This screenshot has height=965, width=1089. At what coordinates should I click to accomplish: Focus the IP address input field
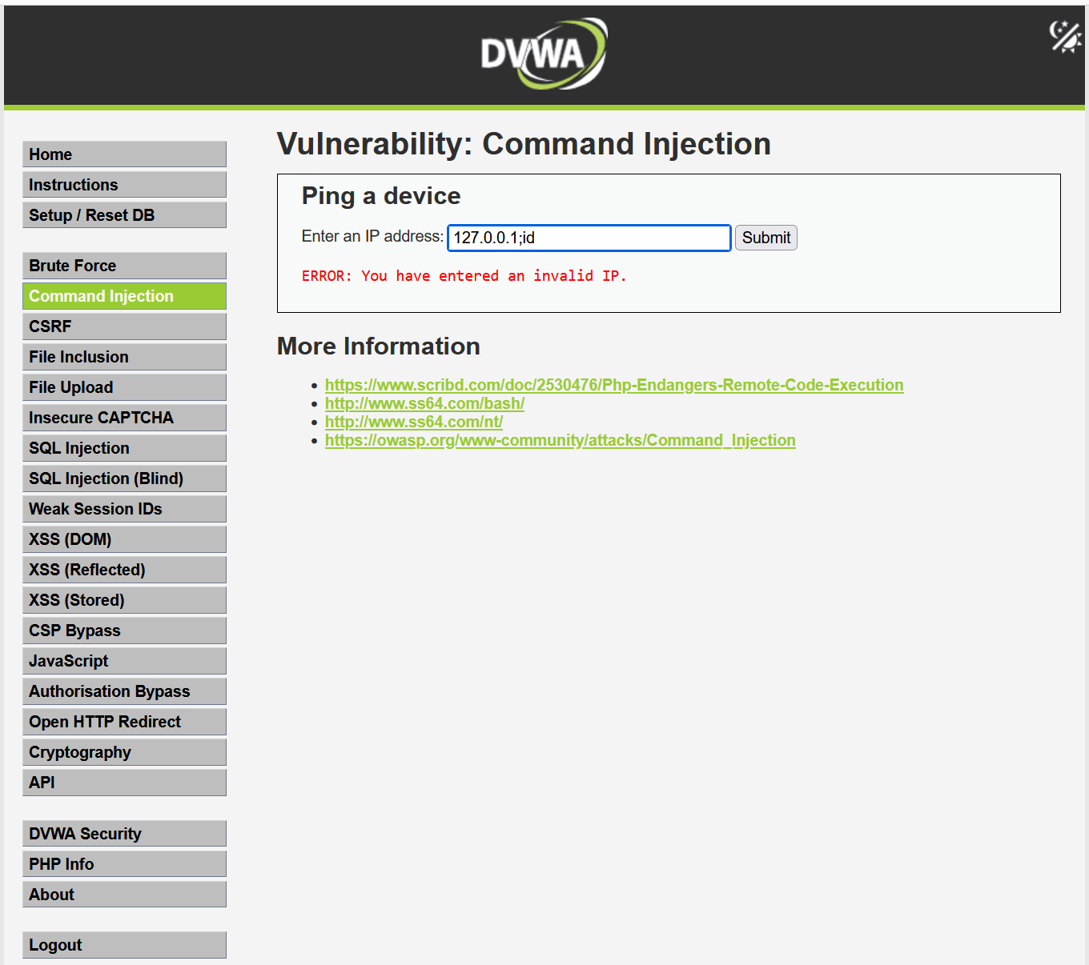tap(589, 238)
